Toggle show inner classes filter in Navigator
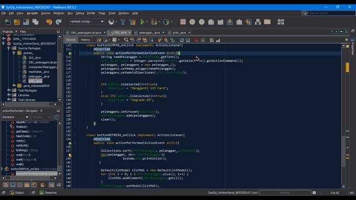 coord(34,184)
